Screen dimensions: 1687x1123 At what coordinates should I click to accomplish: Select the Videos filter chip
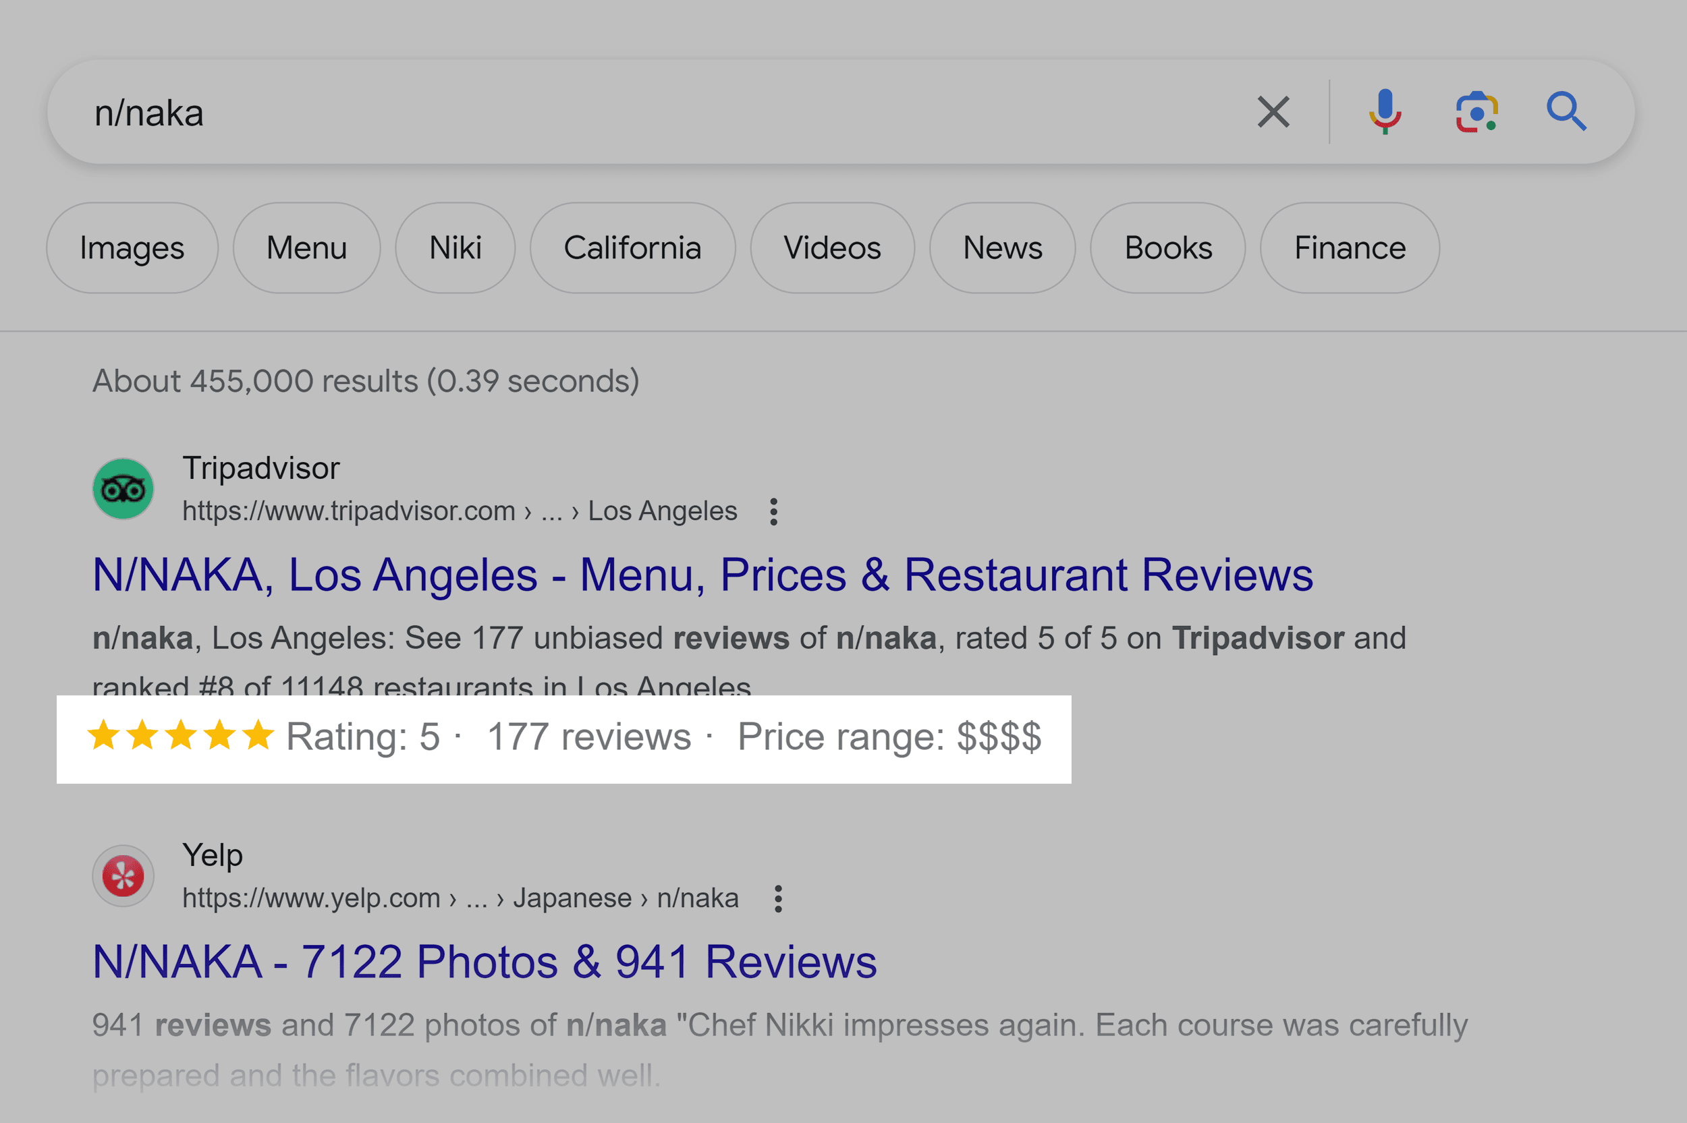pos(833,248)
